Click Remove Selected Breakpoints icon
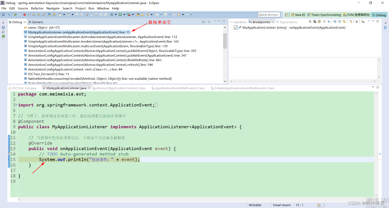 [x=310, y=22]
